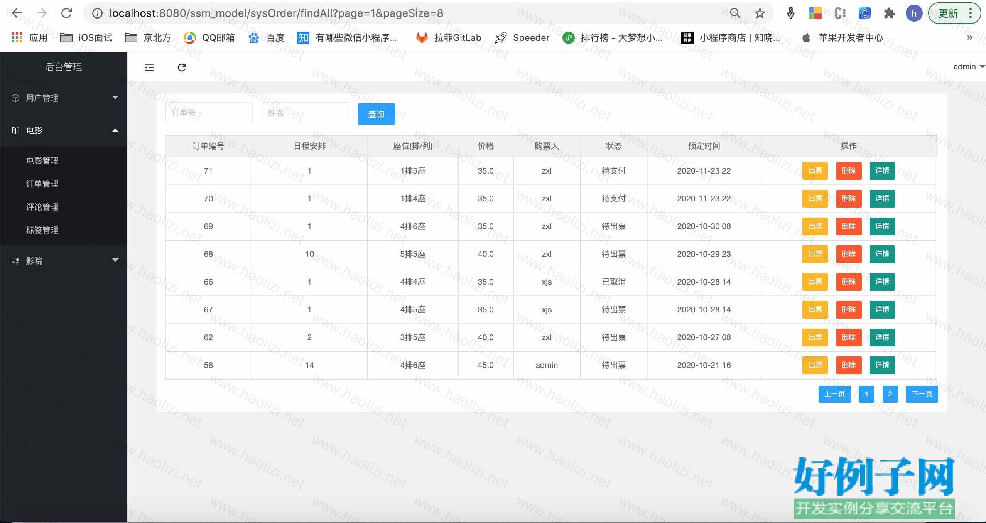Viewport: 986px width, 523px height.
Task: Collapse the sidebar with the menu-fold icon
Action: [149, 67]
